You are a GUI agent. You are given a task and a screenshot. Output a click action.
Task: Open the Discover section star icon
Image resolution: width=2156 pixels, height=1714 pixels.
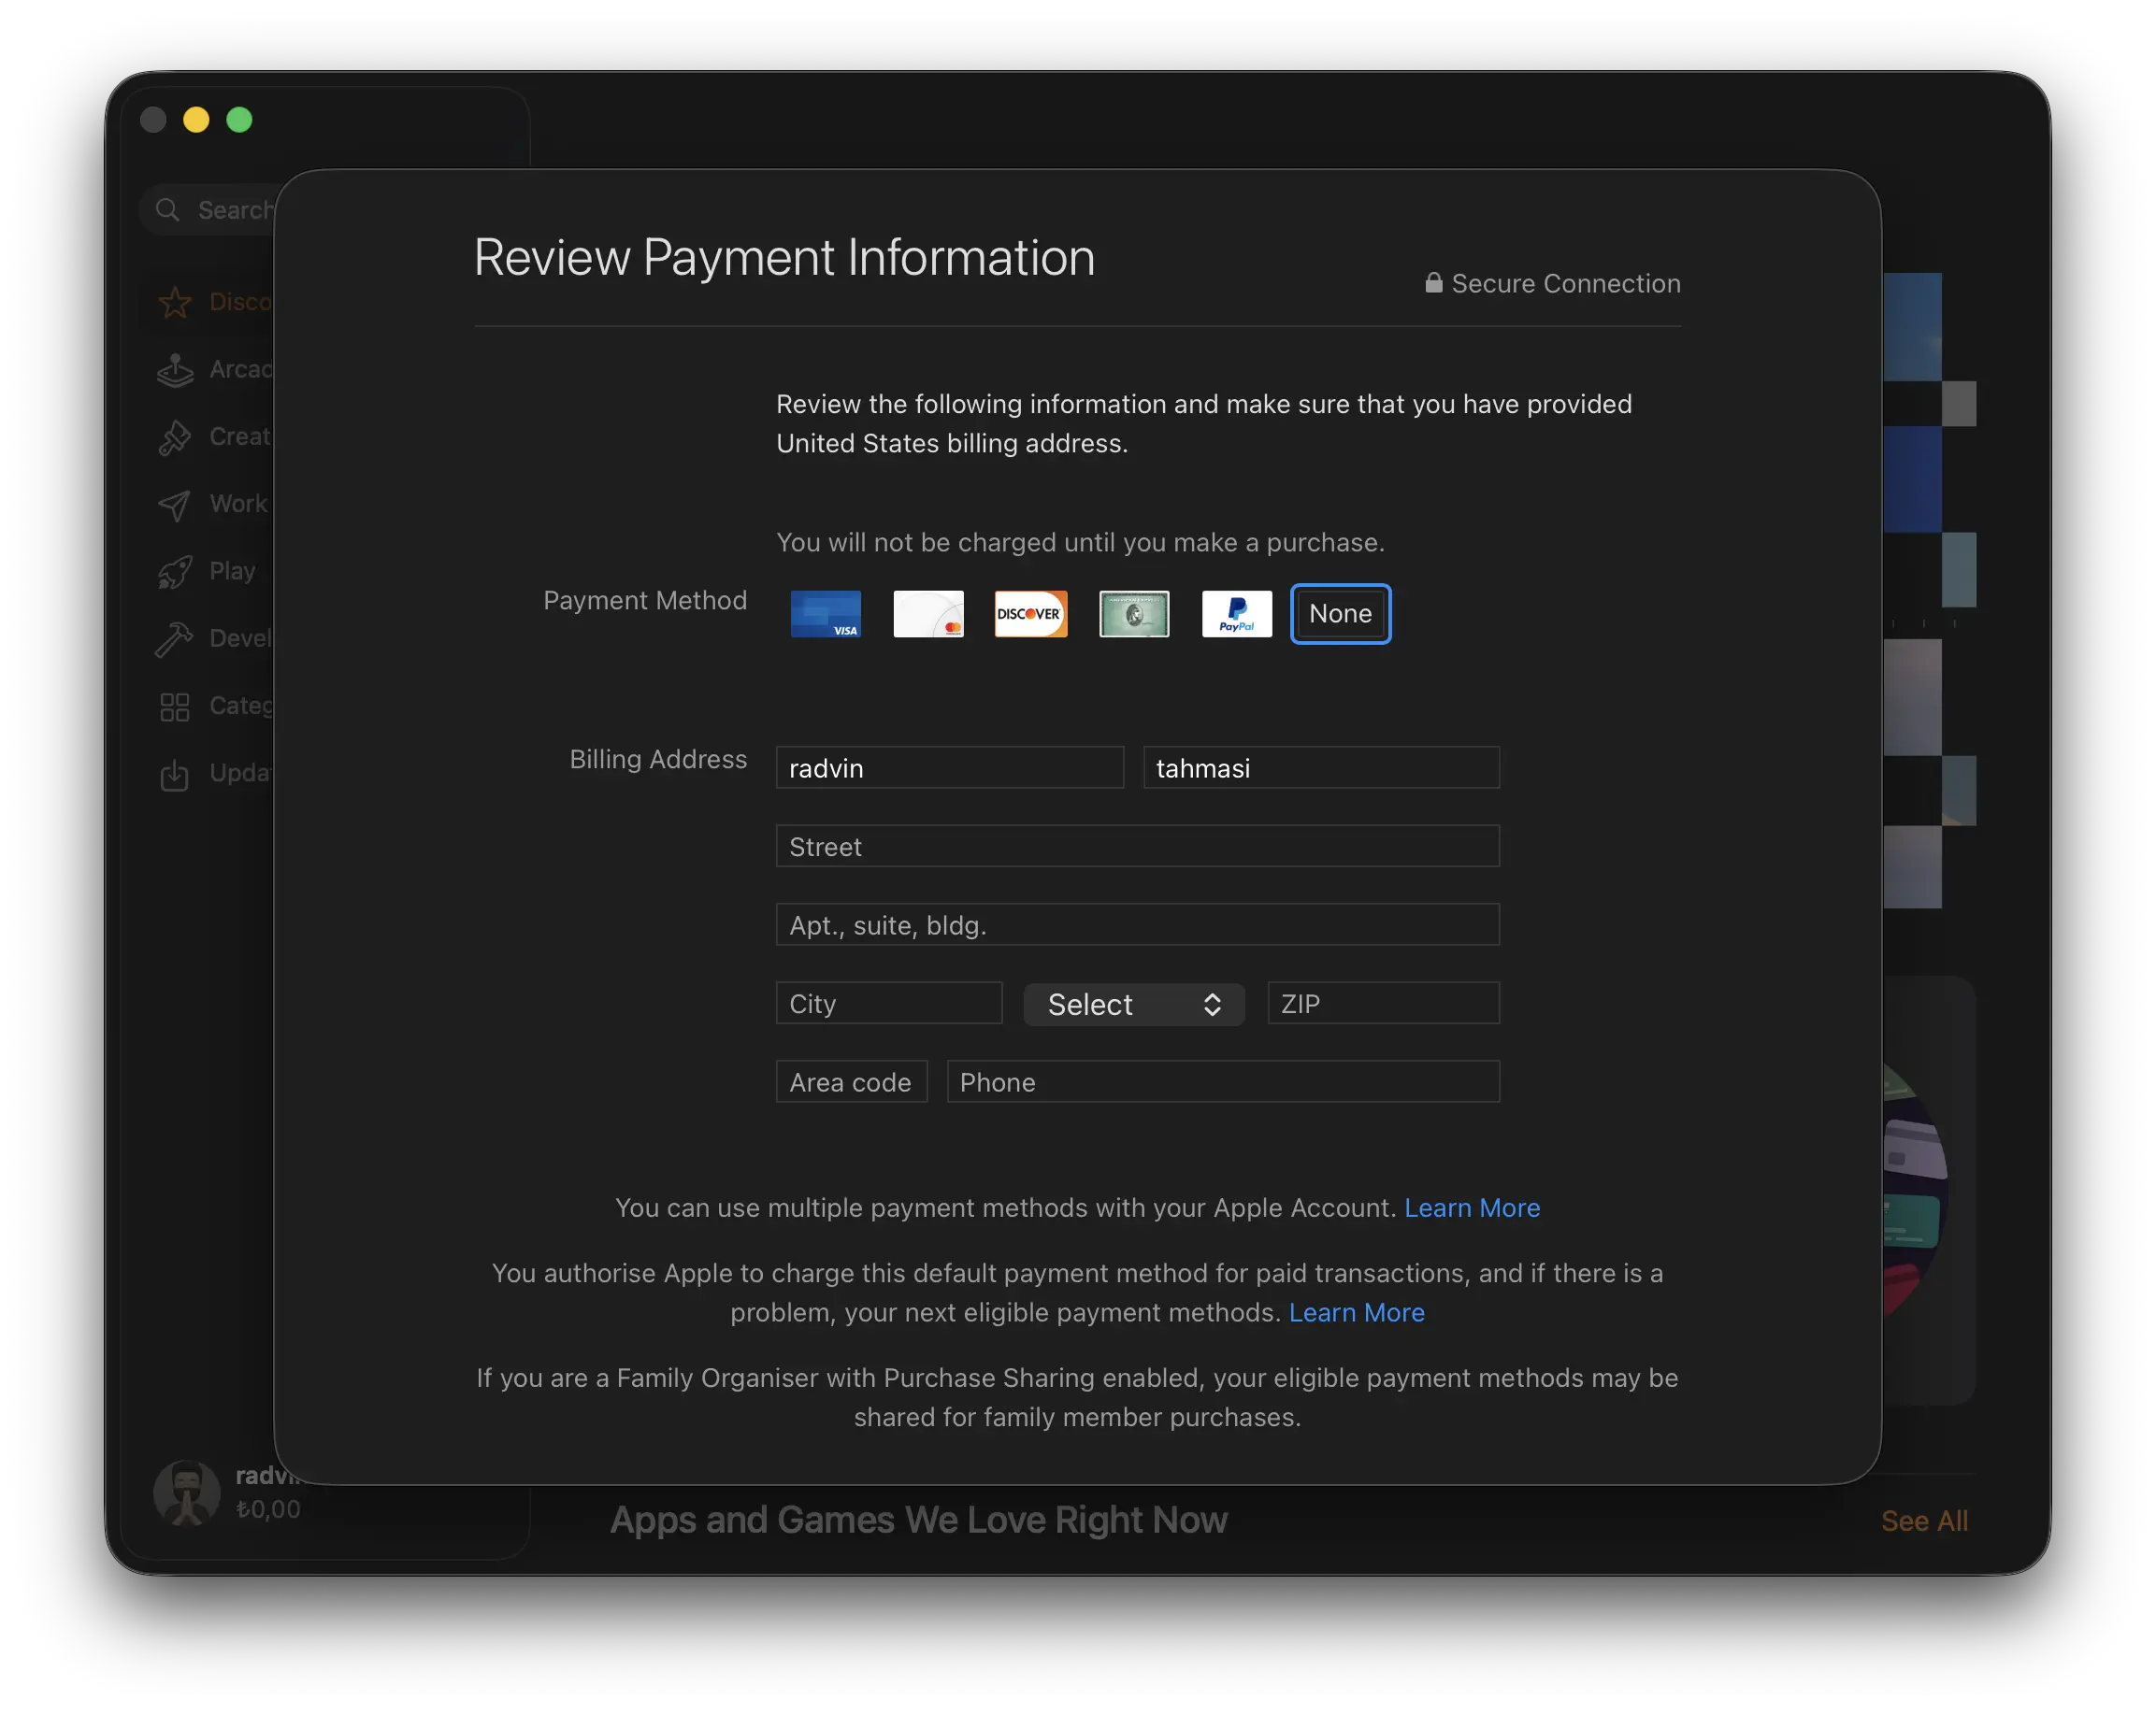click(x=174, y=303)
